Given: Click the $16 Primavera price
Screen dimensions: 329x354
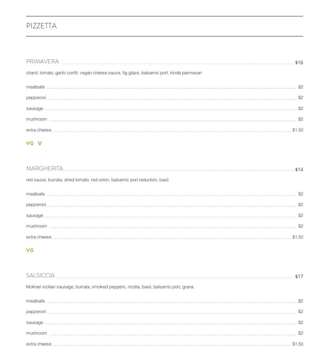Looking at the screenshot, I should pyautogui.click(x=299, y=62).
